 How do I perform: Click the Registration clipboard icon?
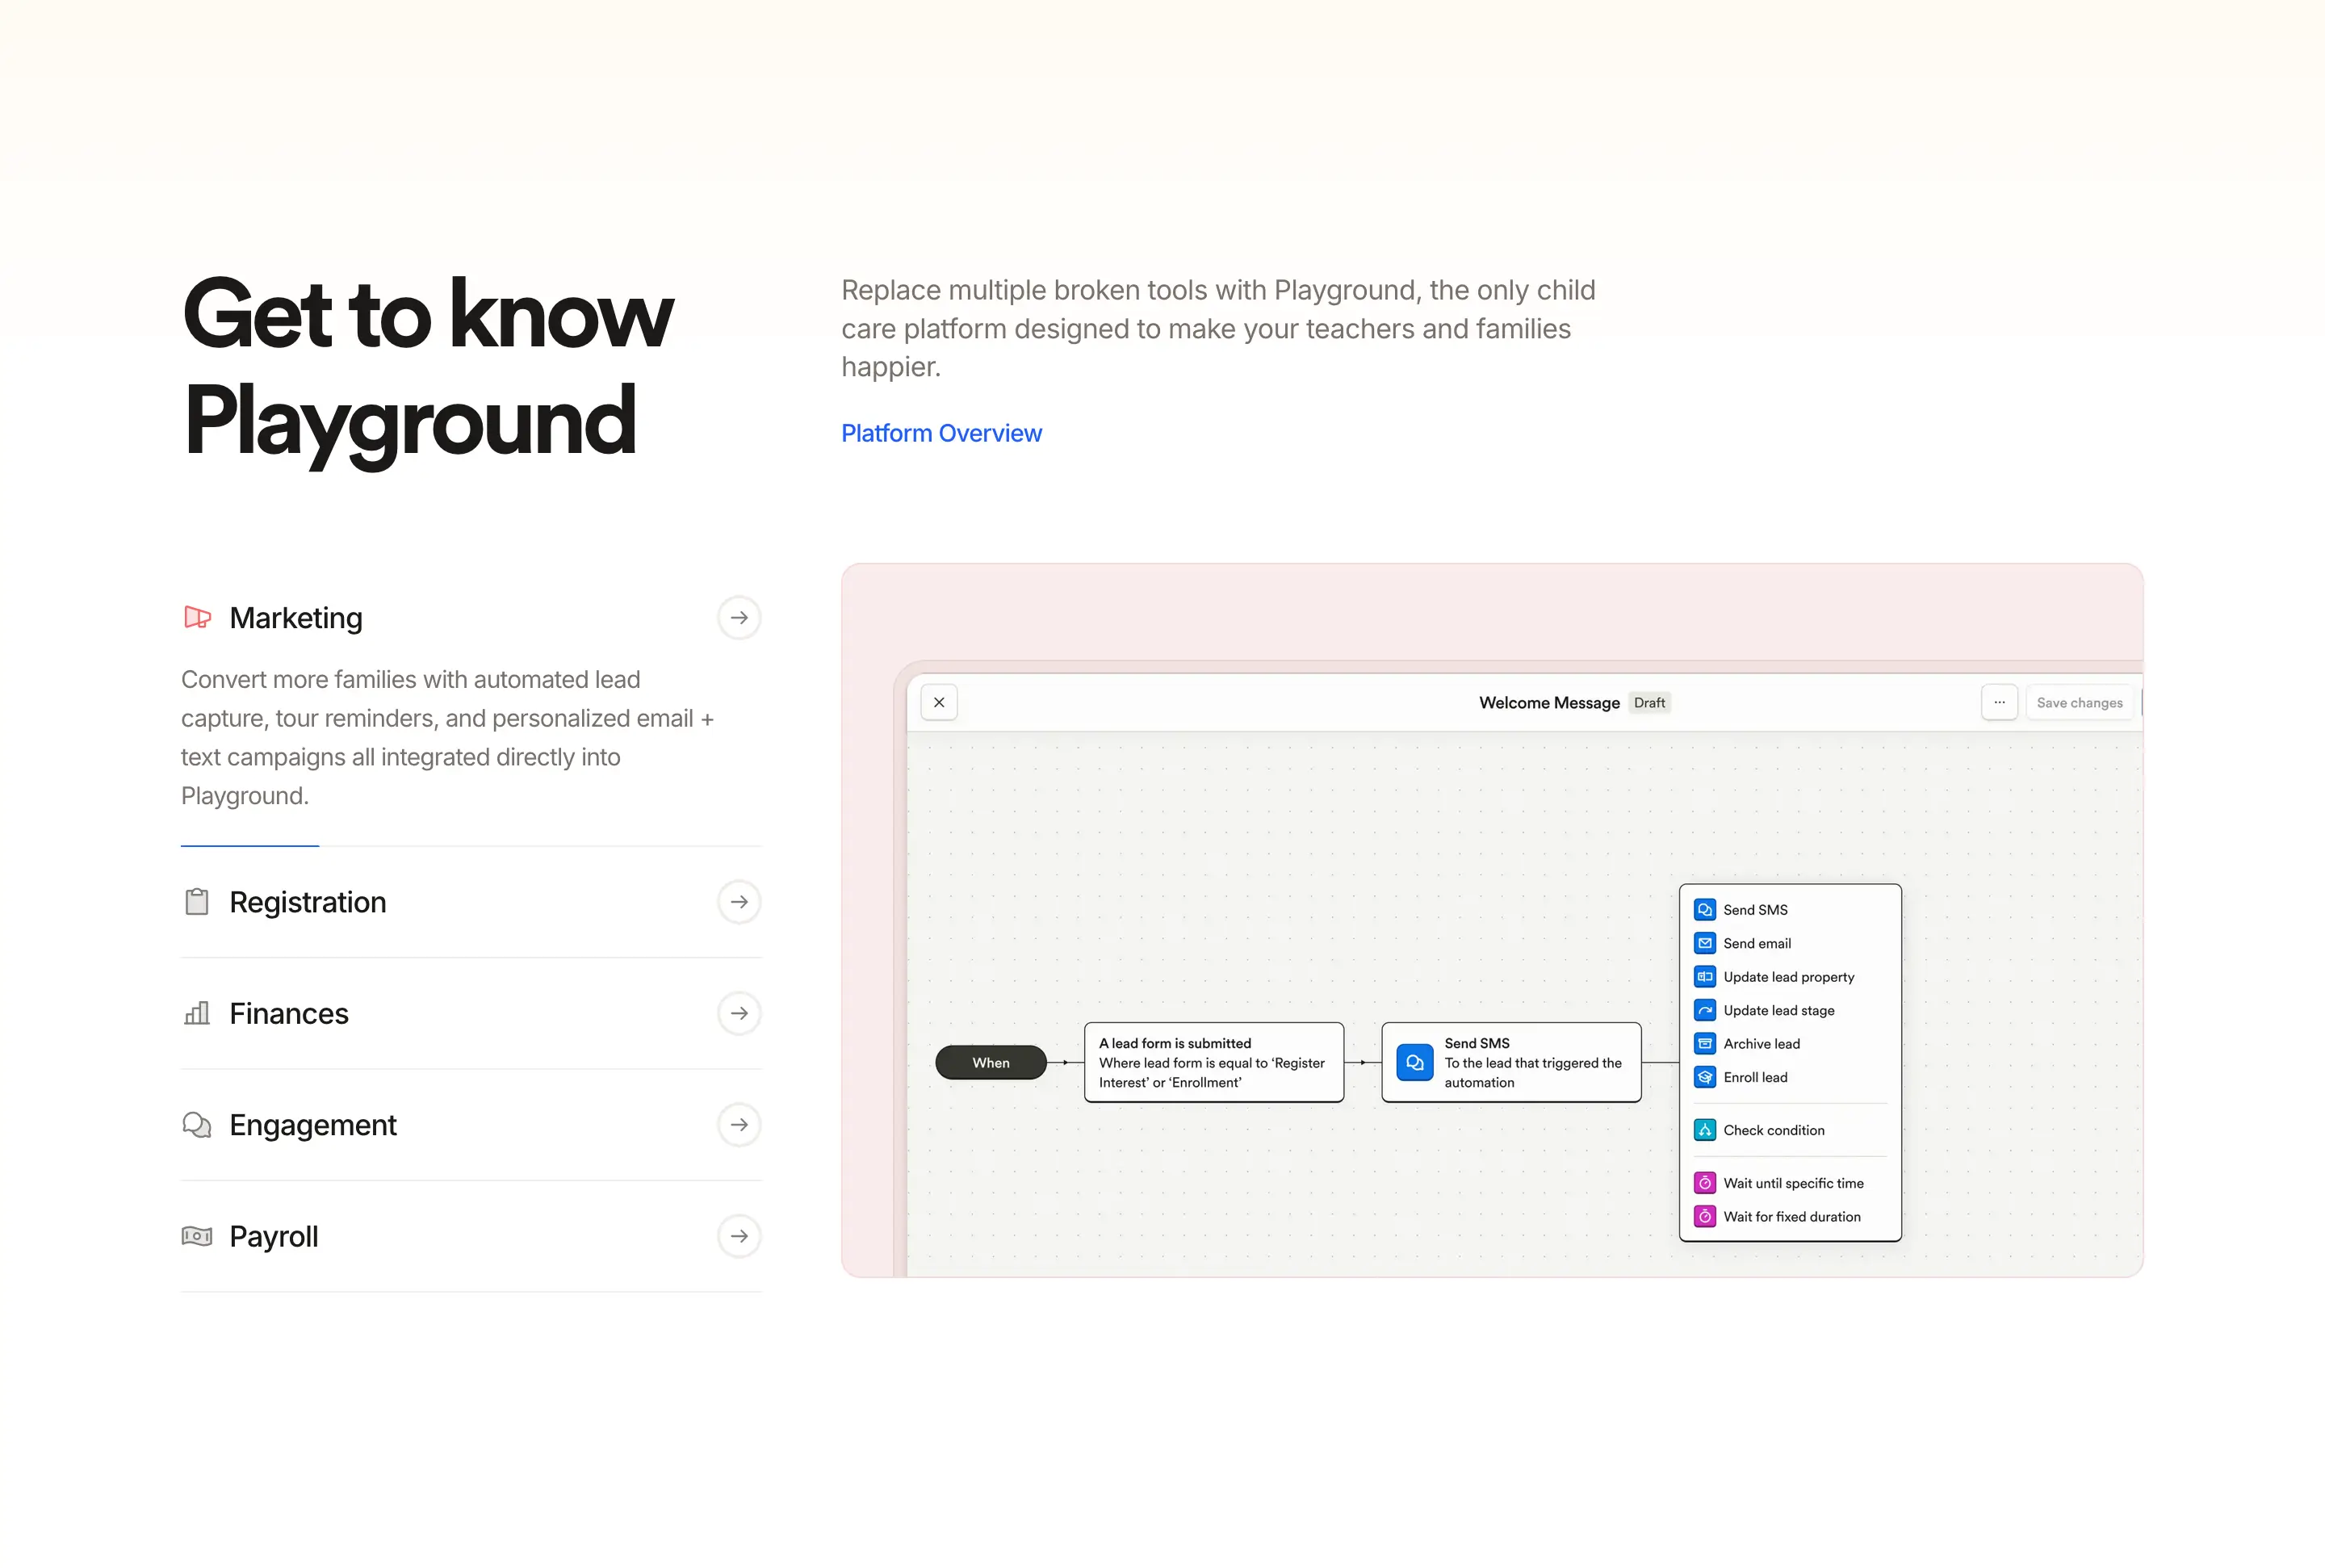pyautogui.click(x=197, y=902)
